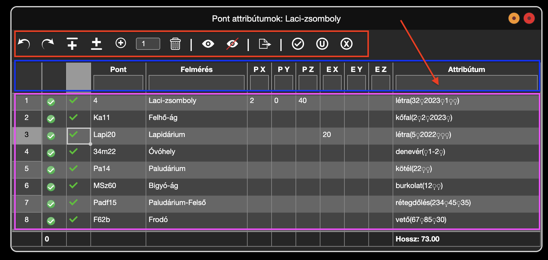Click the Pont column header

click(x=118, y=69)
